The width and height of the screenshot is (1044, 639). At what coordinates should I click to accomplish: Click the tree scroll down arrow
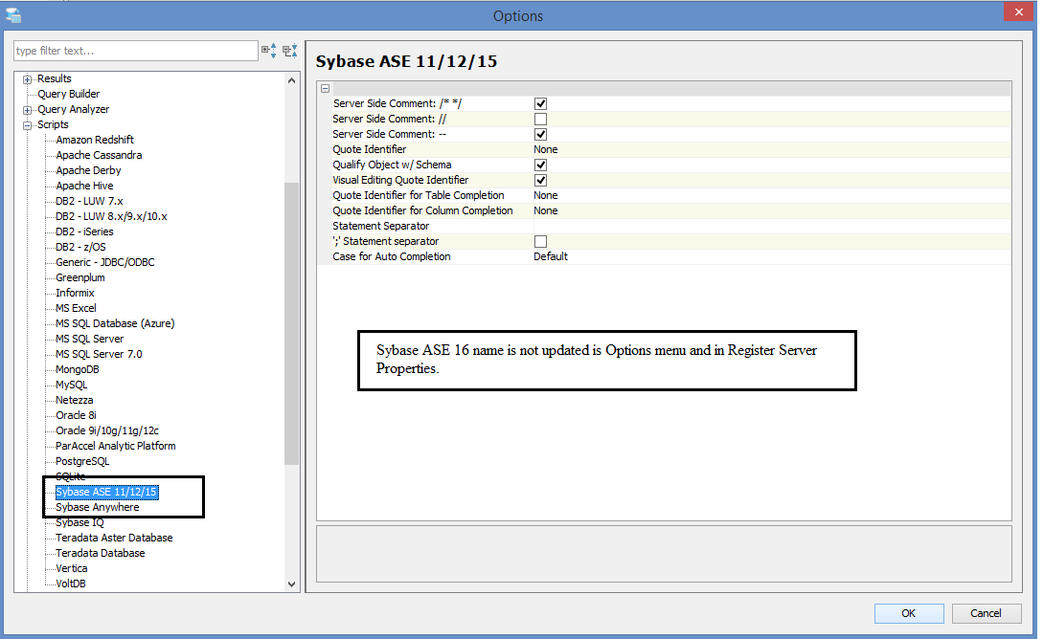point(291,584)
